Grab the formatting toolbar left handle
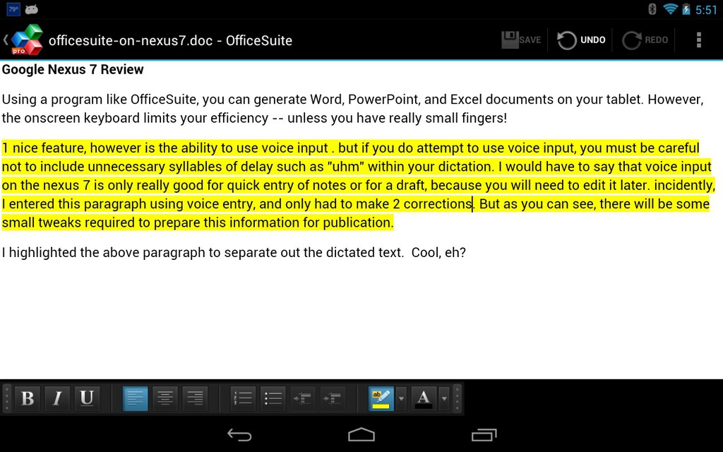 6,398
